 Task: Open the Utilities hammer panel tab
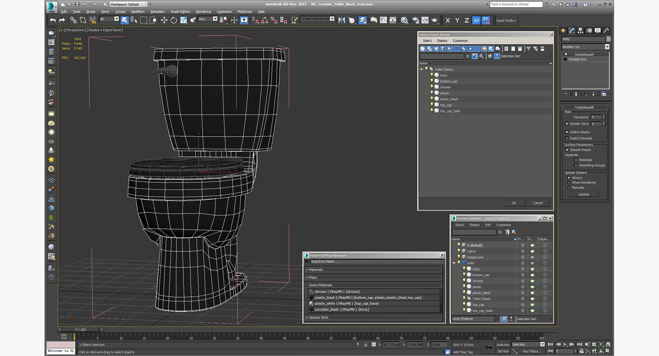pos(606,31)
